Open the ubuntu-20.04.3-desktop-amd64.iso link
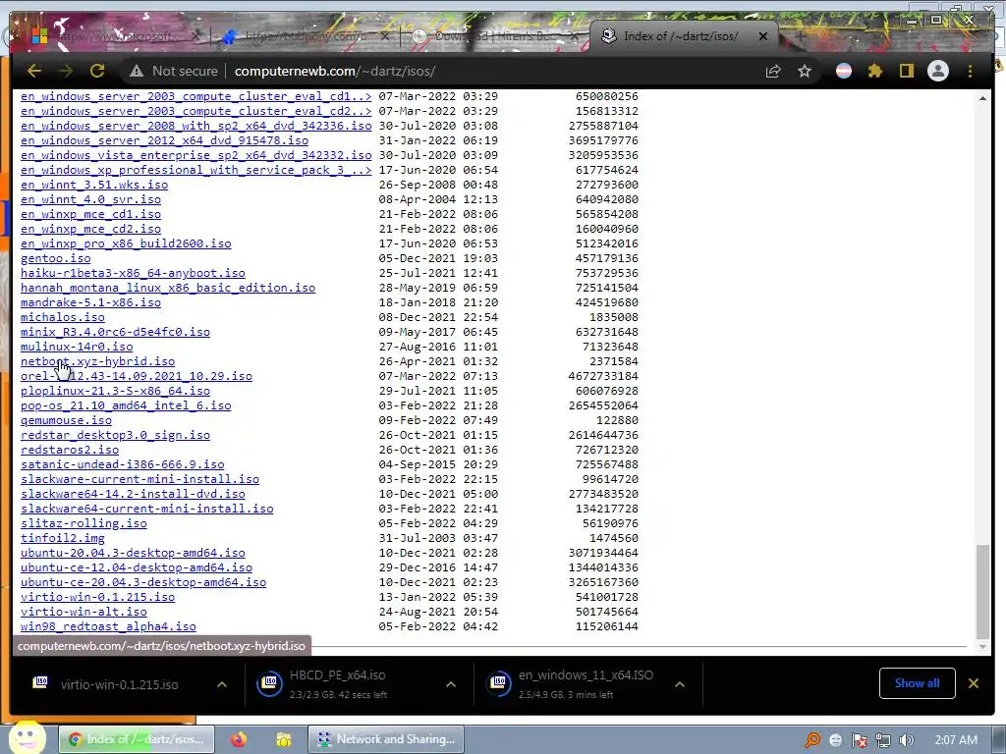Viewport: 1006px width, 754px height. pyautogui.click(x=133, y=554)
